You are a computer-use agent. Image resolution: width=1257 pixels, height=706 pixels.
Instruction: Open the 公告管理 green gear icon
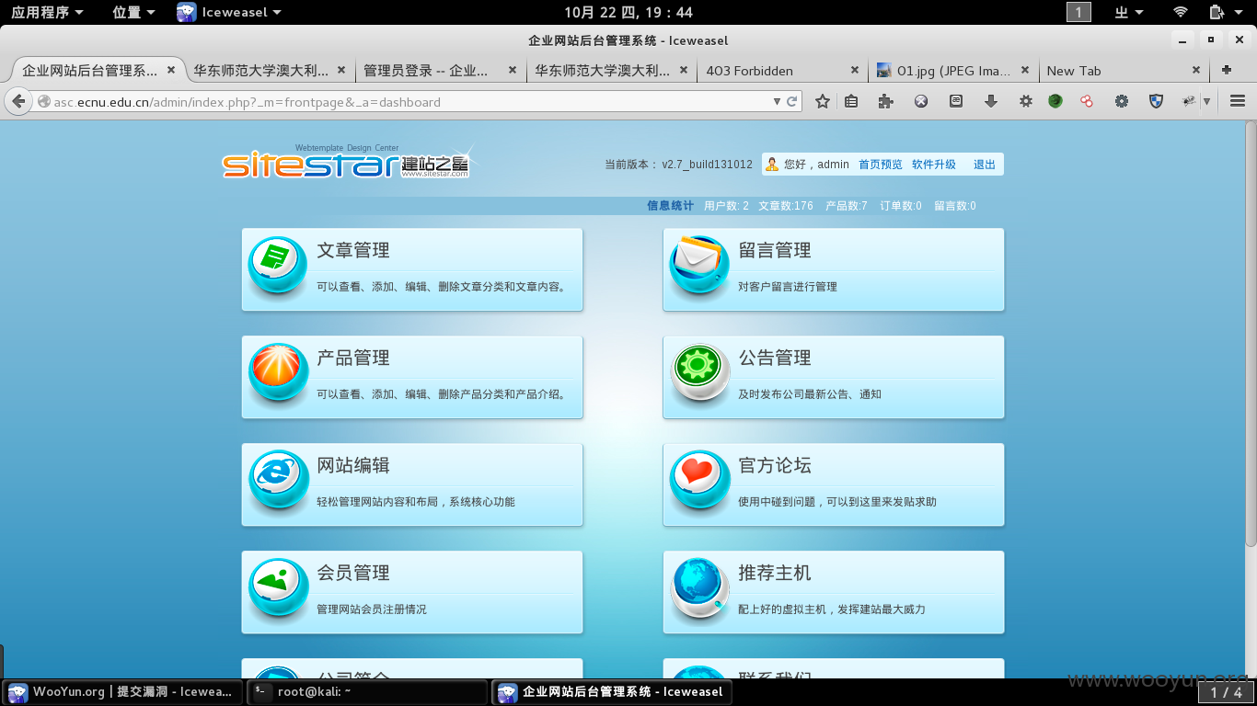pos(699,372)
